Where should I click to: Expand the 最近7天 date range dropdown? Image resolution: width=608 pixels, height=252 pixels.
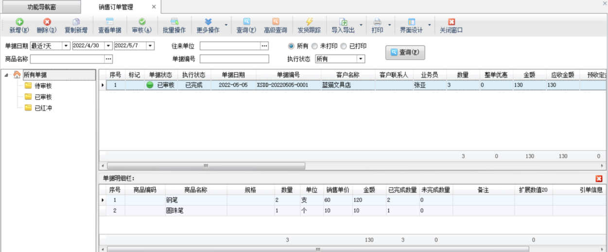point(66,46)
